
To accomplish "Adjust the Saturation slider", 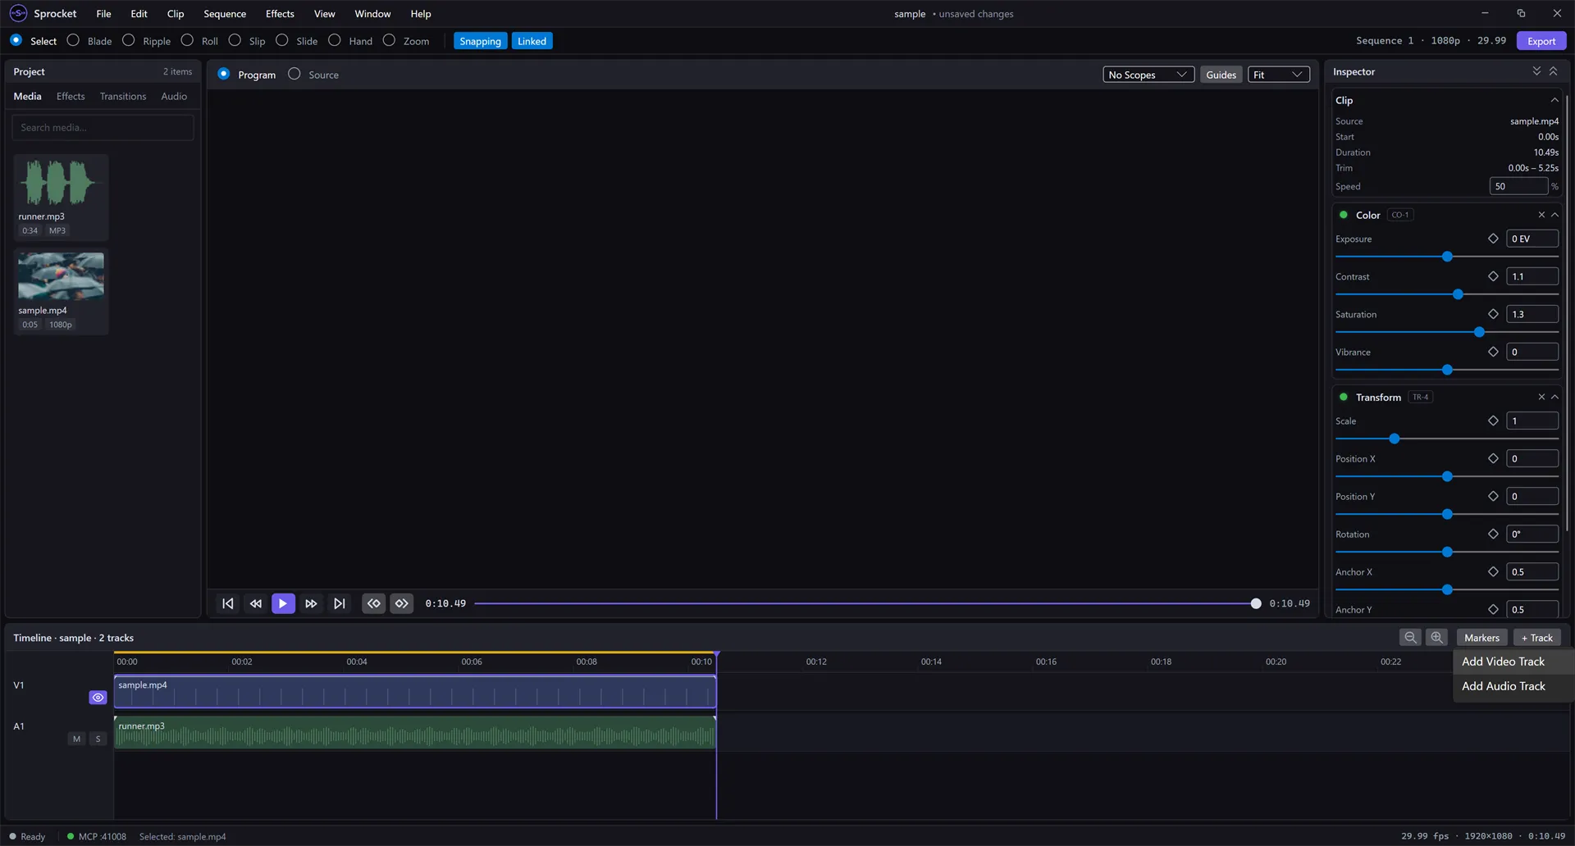I will click(x=1447, y=332).
